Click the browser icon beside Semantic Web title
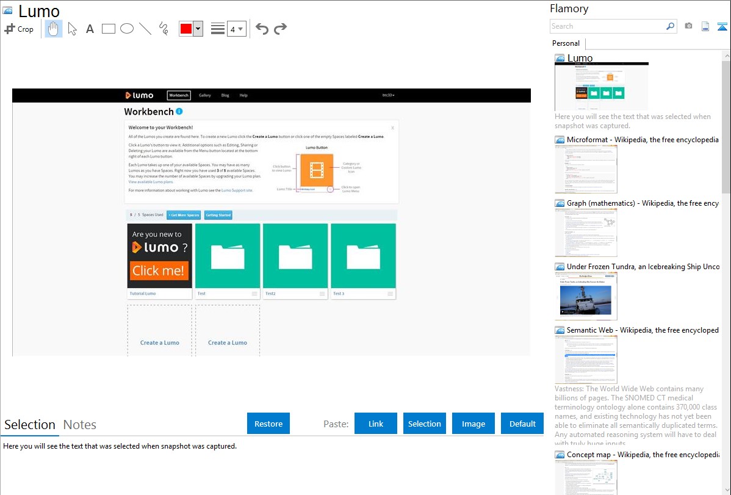The height and width of the screenshot is (495, 731). [560, 330]
